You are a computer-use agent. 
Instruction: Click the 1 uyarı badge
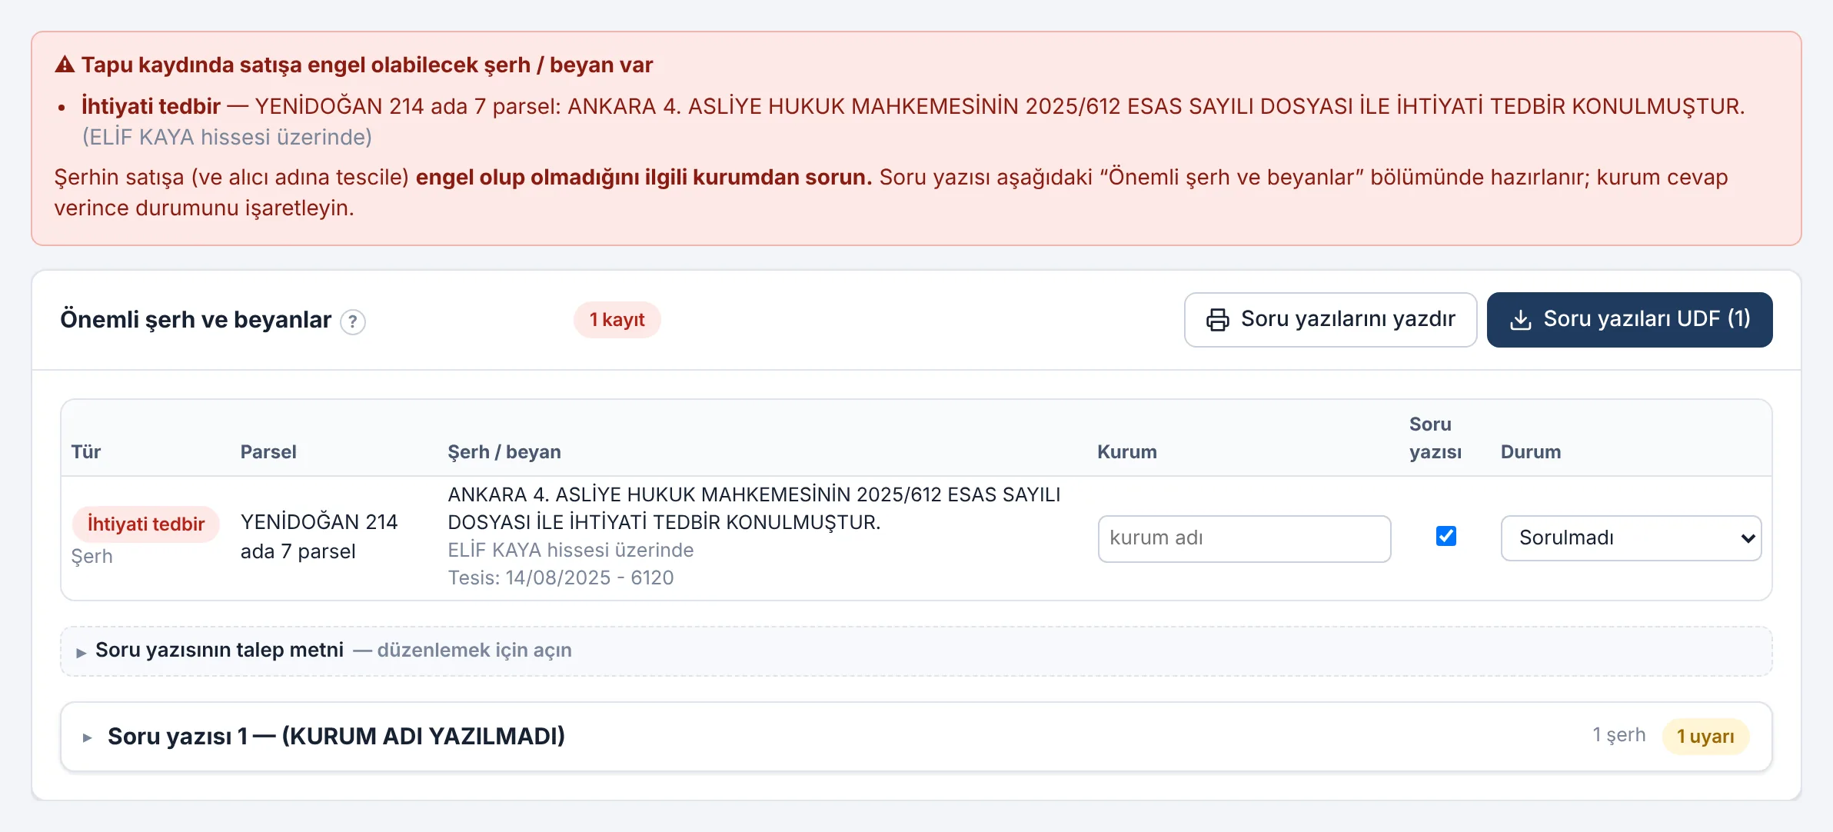click(x=1705, y=737)
